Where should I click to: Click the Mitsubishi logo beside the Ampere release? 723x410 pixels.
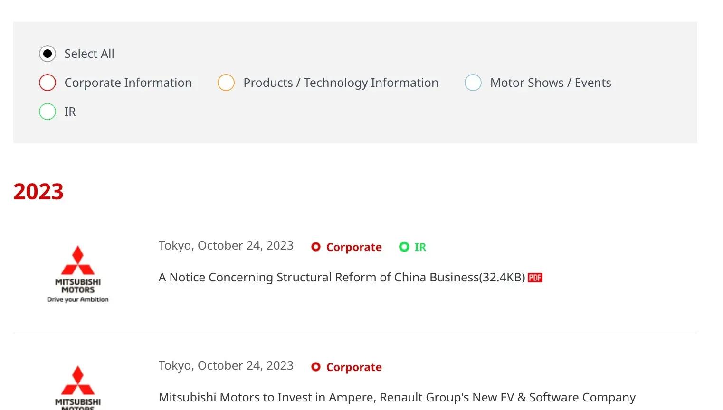(x=78, y=387)
